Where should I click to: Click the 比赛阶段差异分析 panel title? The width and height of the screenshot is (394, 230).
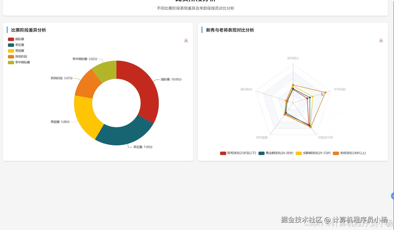[x=28, y=30]
